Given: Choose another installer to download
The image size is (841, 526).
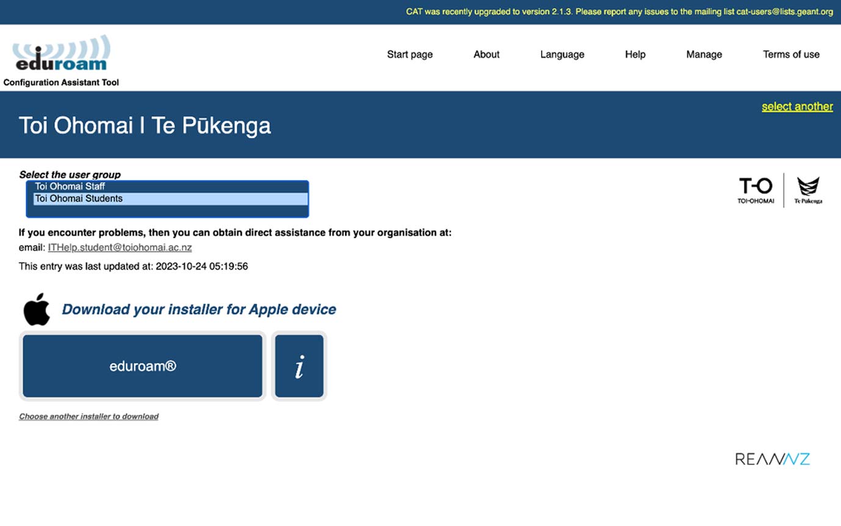Looking at the screenshot, I should pyautogui.click(x=89, y=417).
